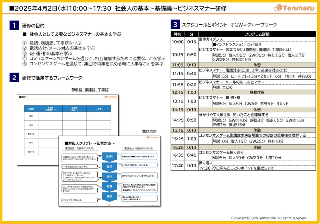The width and height of the screenshot is (320, 224).
Task: Click the row ビジネスマナー 言葉づかい
Action: 245,49
